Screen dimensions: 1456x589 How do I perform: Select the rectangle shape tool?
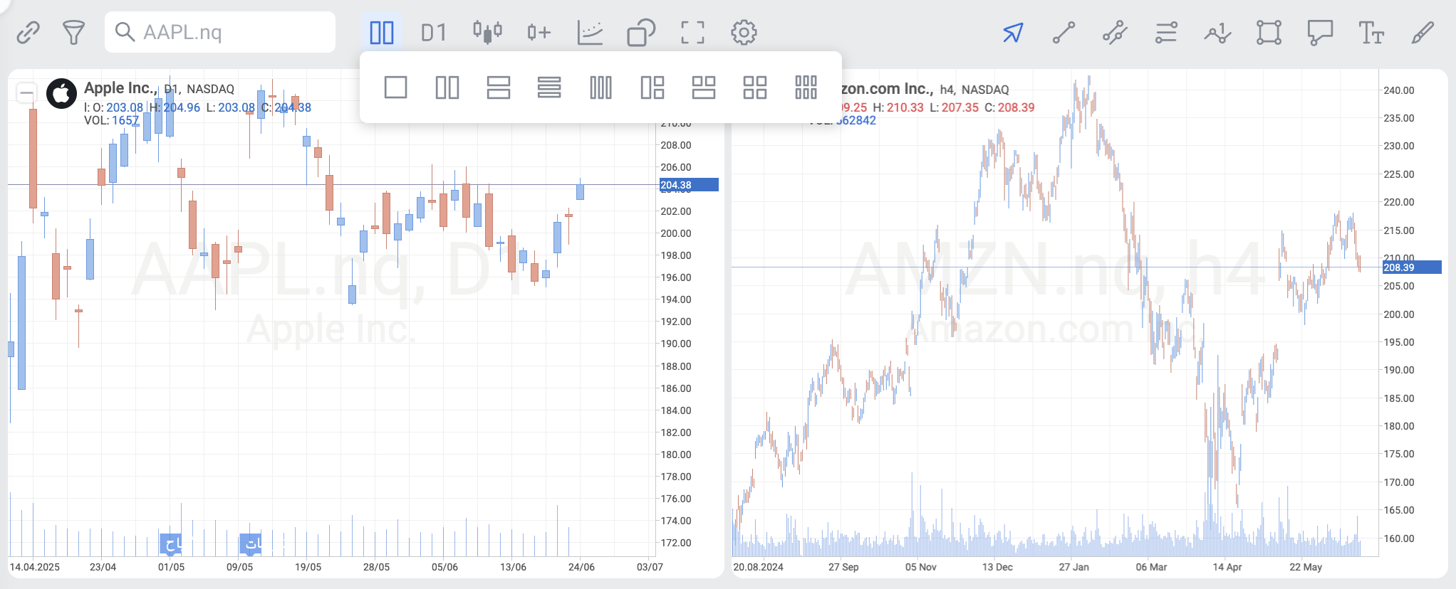1269,33
